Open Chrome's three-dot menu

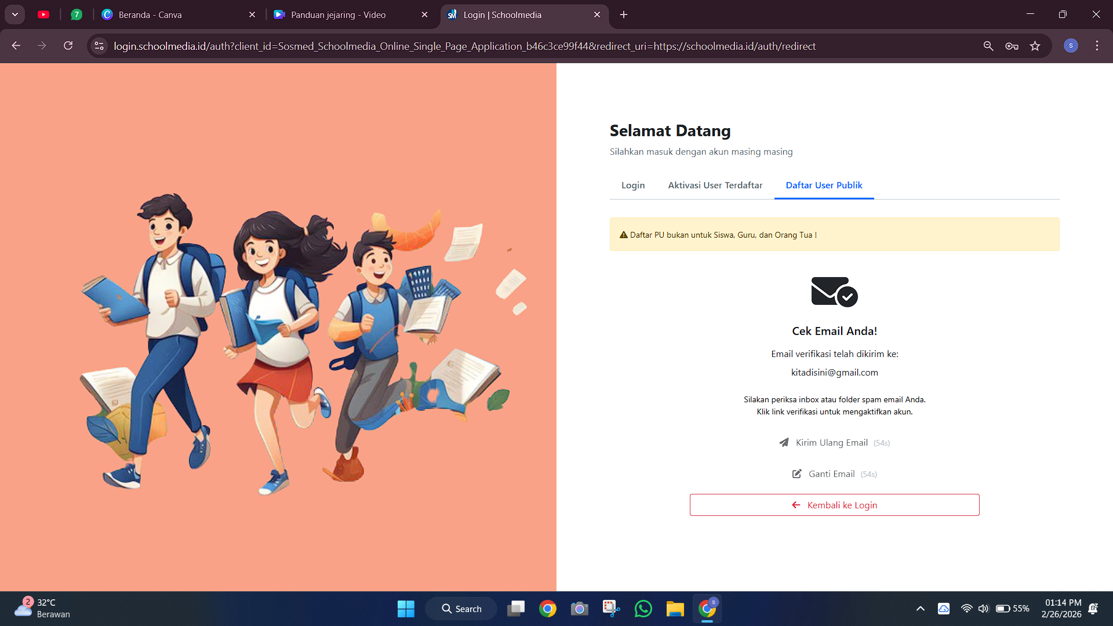[x=1097, y=46]
